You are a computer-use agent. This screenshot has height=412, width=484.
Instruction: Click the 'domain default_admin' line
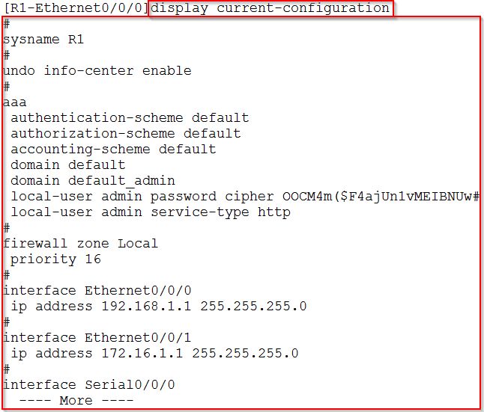click(x=93, y=181)
